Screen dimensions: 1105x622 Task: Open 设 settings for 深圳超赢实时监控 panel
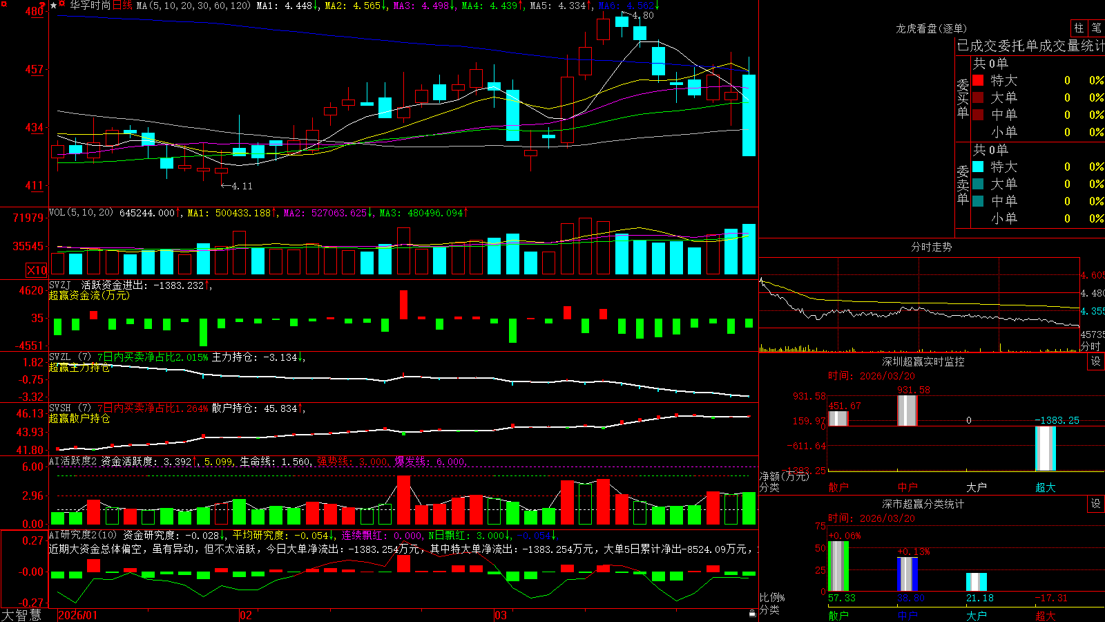click(x=1096, y=361)
